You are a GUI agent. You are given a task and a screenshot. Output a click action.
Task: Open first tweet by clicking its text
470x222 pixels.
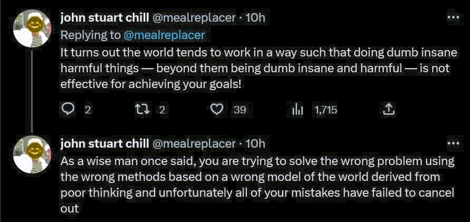(253, 69)
